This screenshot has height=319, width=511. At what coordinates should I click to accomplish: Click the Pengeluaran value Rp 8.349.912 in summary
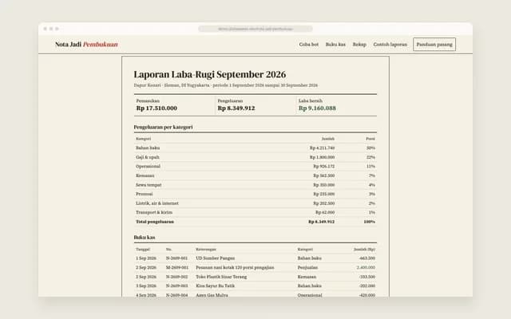pyautogui.click(x=236, y=108)
